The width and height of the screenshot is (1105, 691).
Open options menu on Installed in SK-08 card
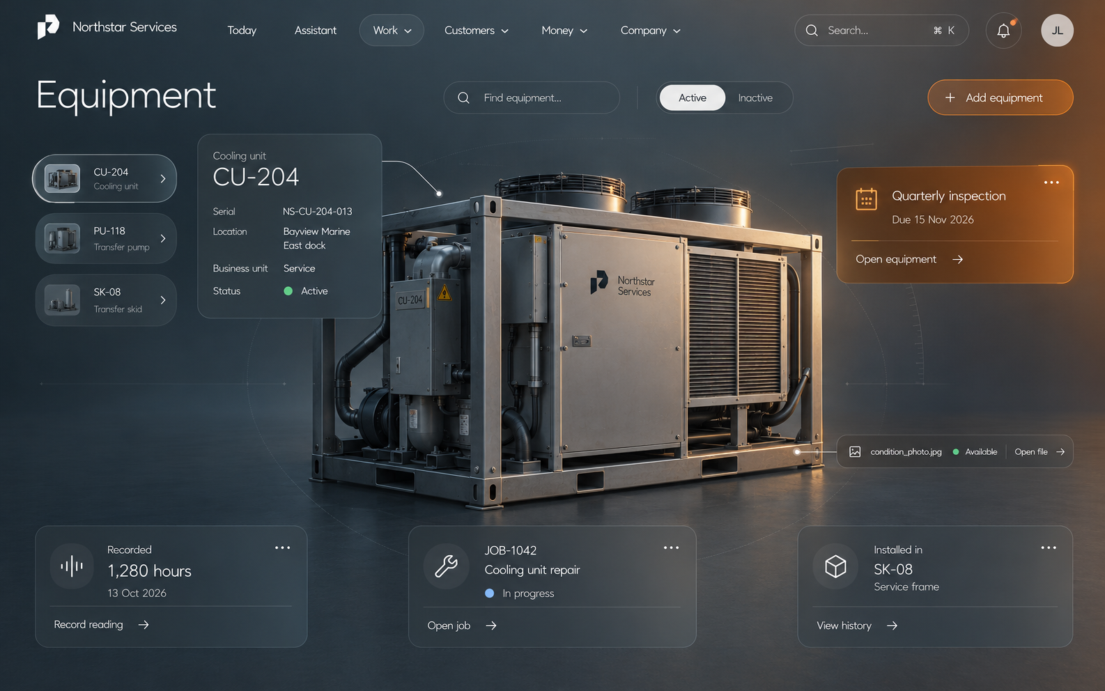(1049, 548)
